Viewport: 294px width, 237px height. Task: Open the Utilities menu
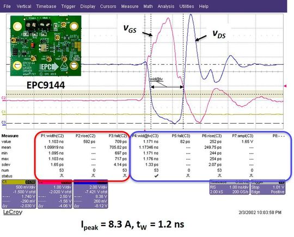[187, 7]
